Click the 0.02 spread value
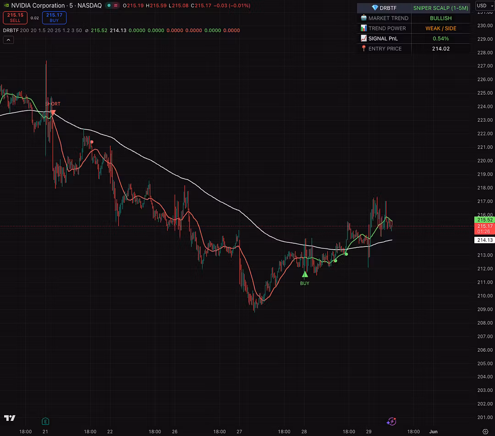The width and height of the screenshot is (495, 436). (35, 18)
